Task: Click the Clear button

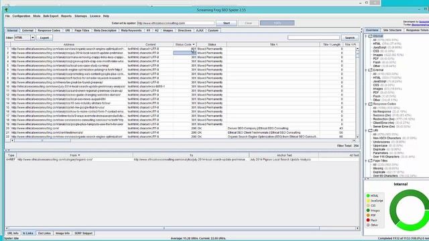Action: [x=248, y=23]
